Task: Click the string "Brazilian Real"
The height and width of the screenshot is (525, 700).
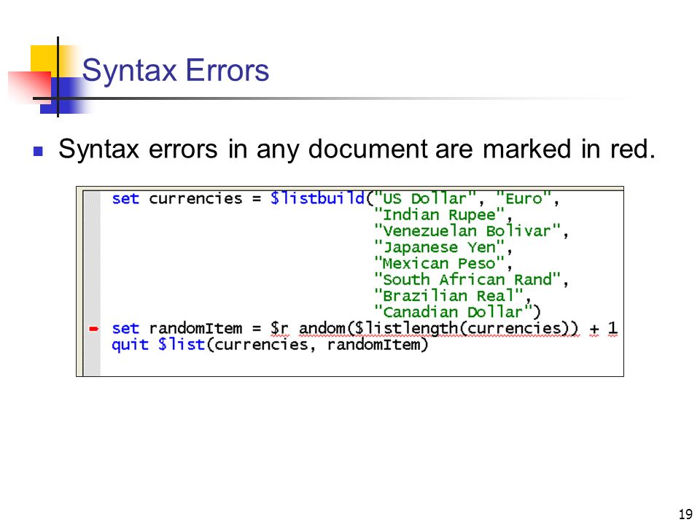Action: point(448,295)
